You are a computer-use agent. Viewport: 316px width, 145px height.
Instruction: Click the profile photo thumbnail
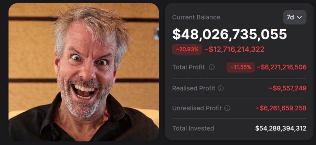coord(84,72)
